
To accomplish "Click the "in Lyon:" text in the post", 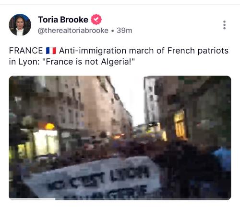I will coord(24,62).
